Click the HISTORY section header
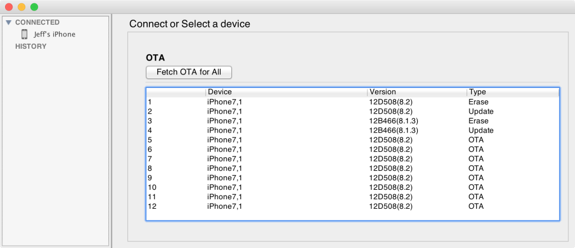This screenshot has width=575, height=248. tap(31, 46)
